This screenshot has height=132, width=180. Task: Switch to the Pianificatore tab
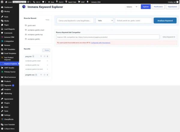(x=158, y=7)
